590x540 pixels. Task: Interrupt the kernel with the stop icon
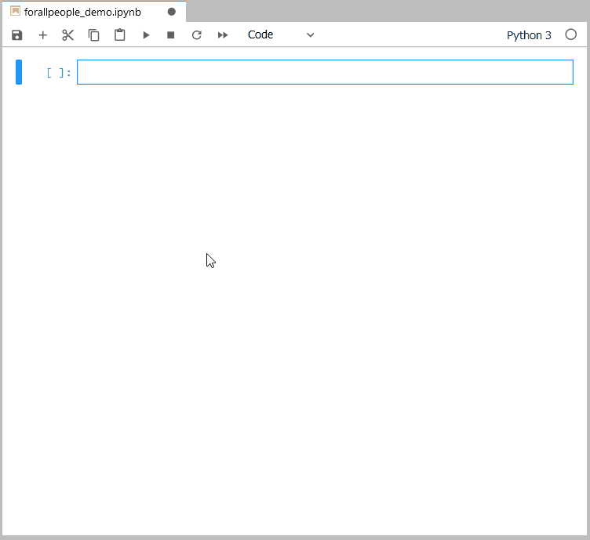tap(171, 35)
